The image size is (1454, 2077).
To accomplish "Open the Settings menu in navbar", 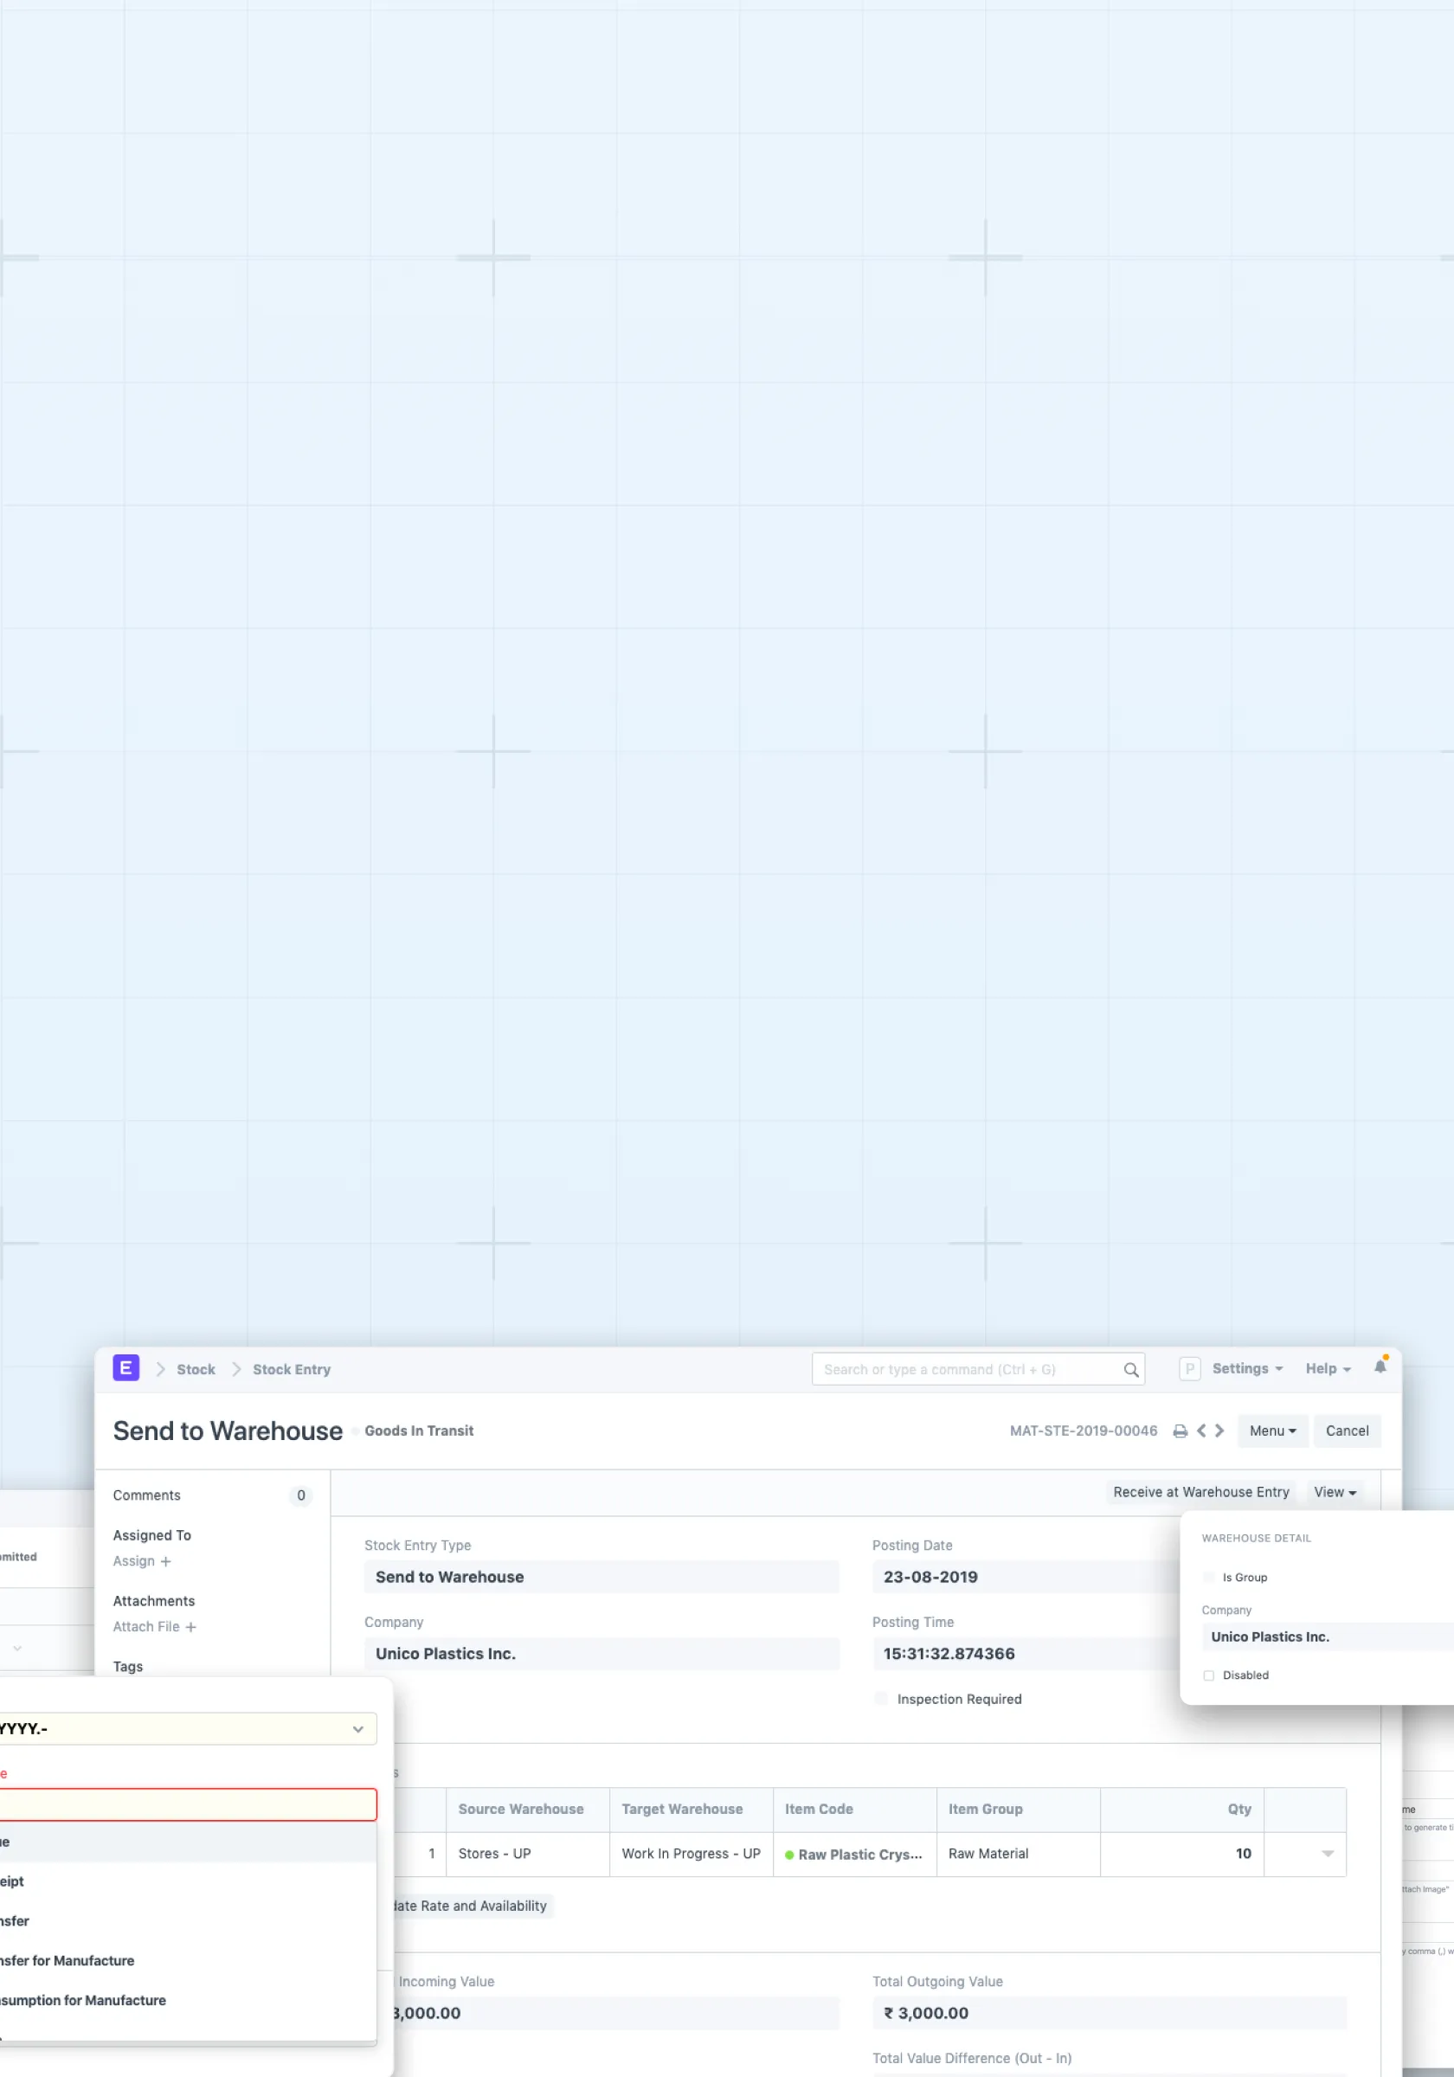I will (1247, 1369).
